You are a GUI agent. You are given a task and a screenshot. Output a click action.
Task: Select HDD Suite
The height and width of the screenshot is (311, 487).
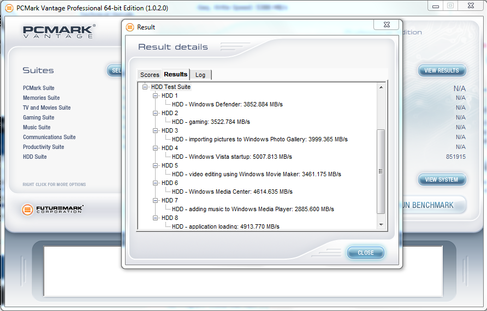pyautogui.click(x=35, y=157)
